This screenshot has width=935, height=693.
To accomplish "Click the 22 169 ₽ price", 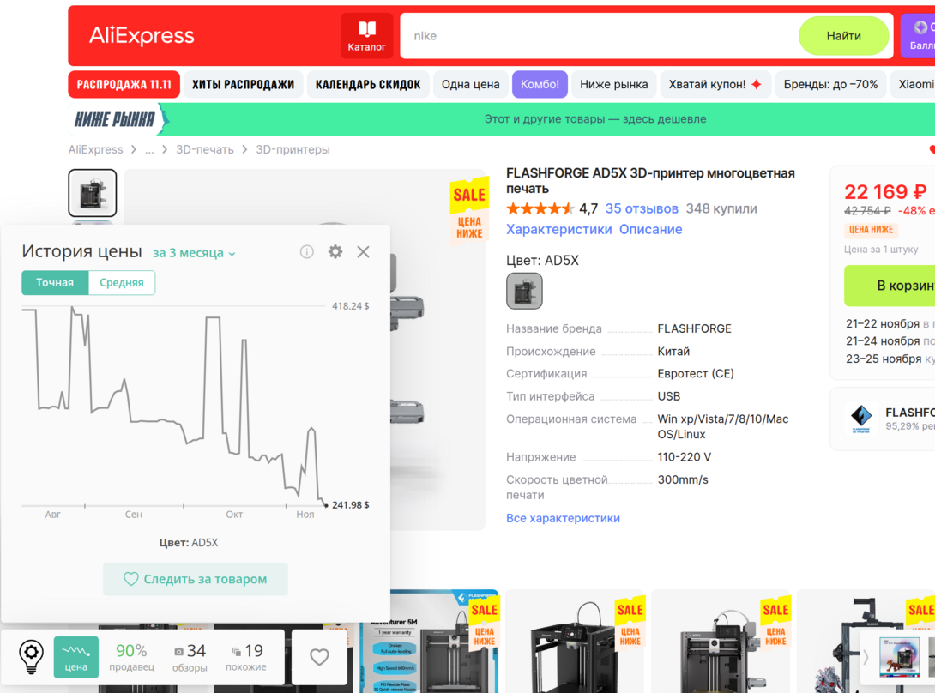I will (x=885, y=192).
